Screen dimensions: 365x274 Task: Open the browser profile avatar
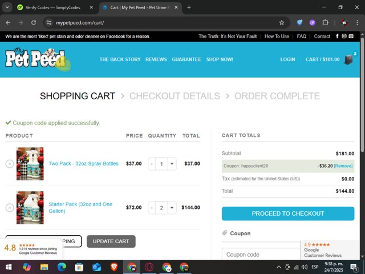tap(344, 23)
